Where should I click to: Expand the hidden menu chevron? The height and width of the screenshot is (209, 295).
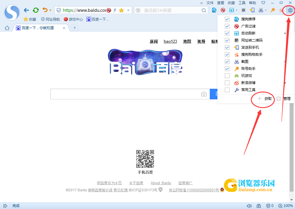[x=201, y=3]
